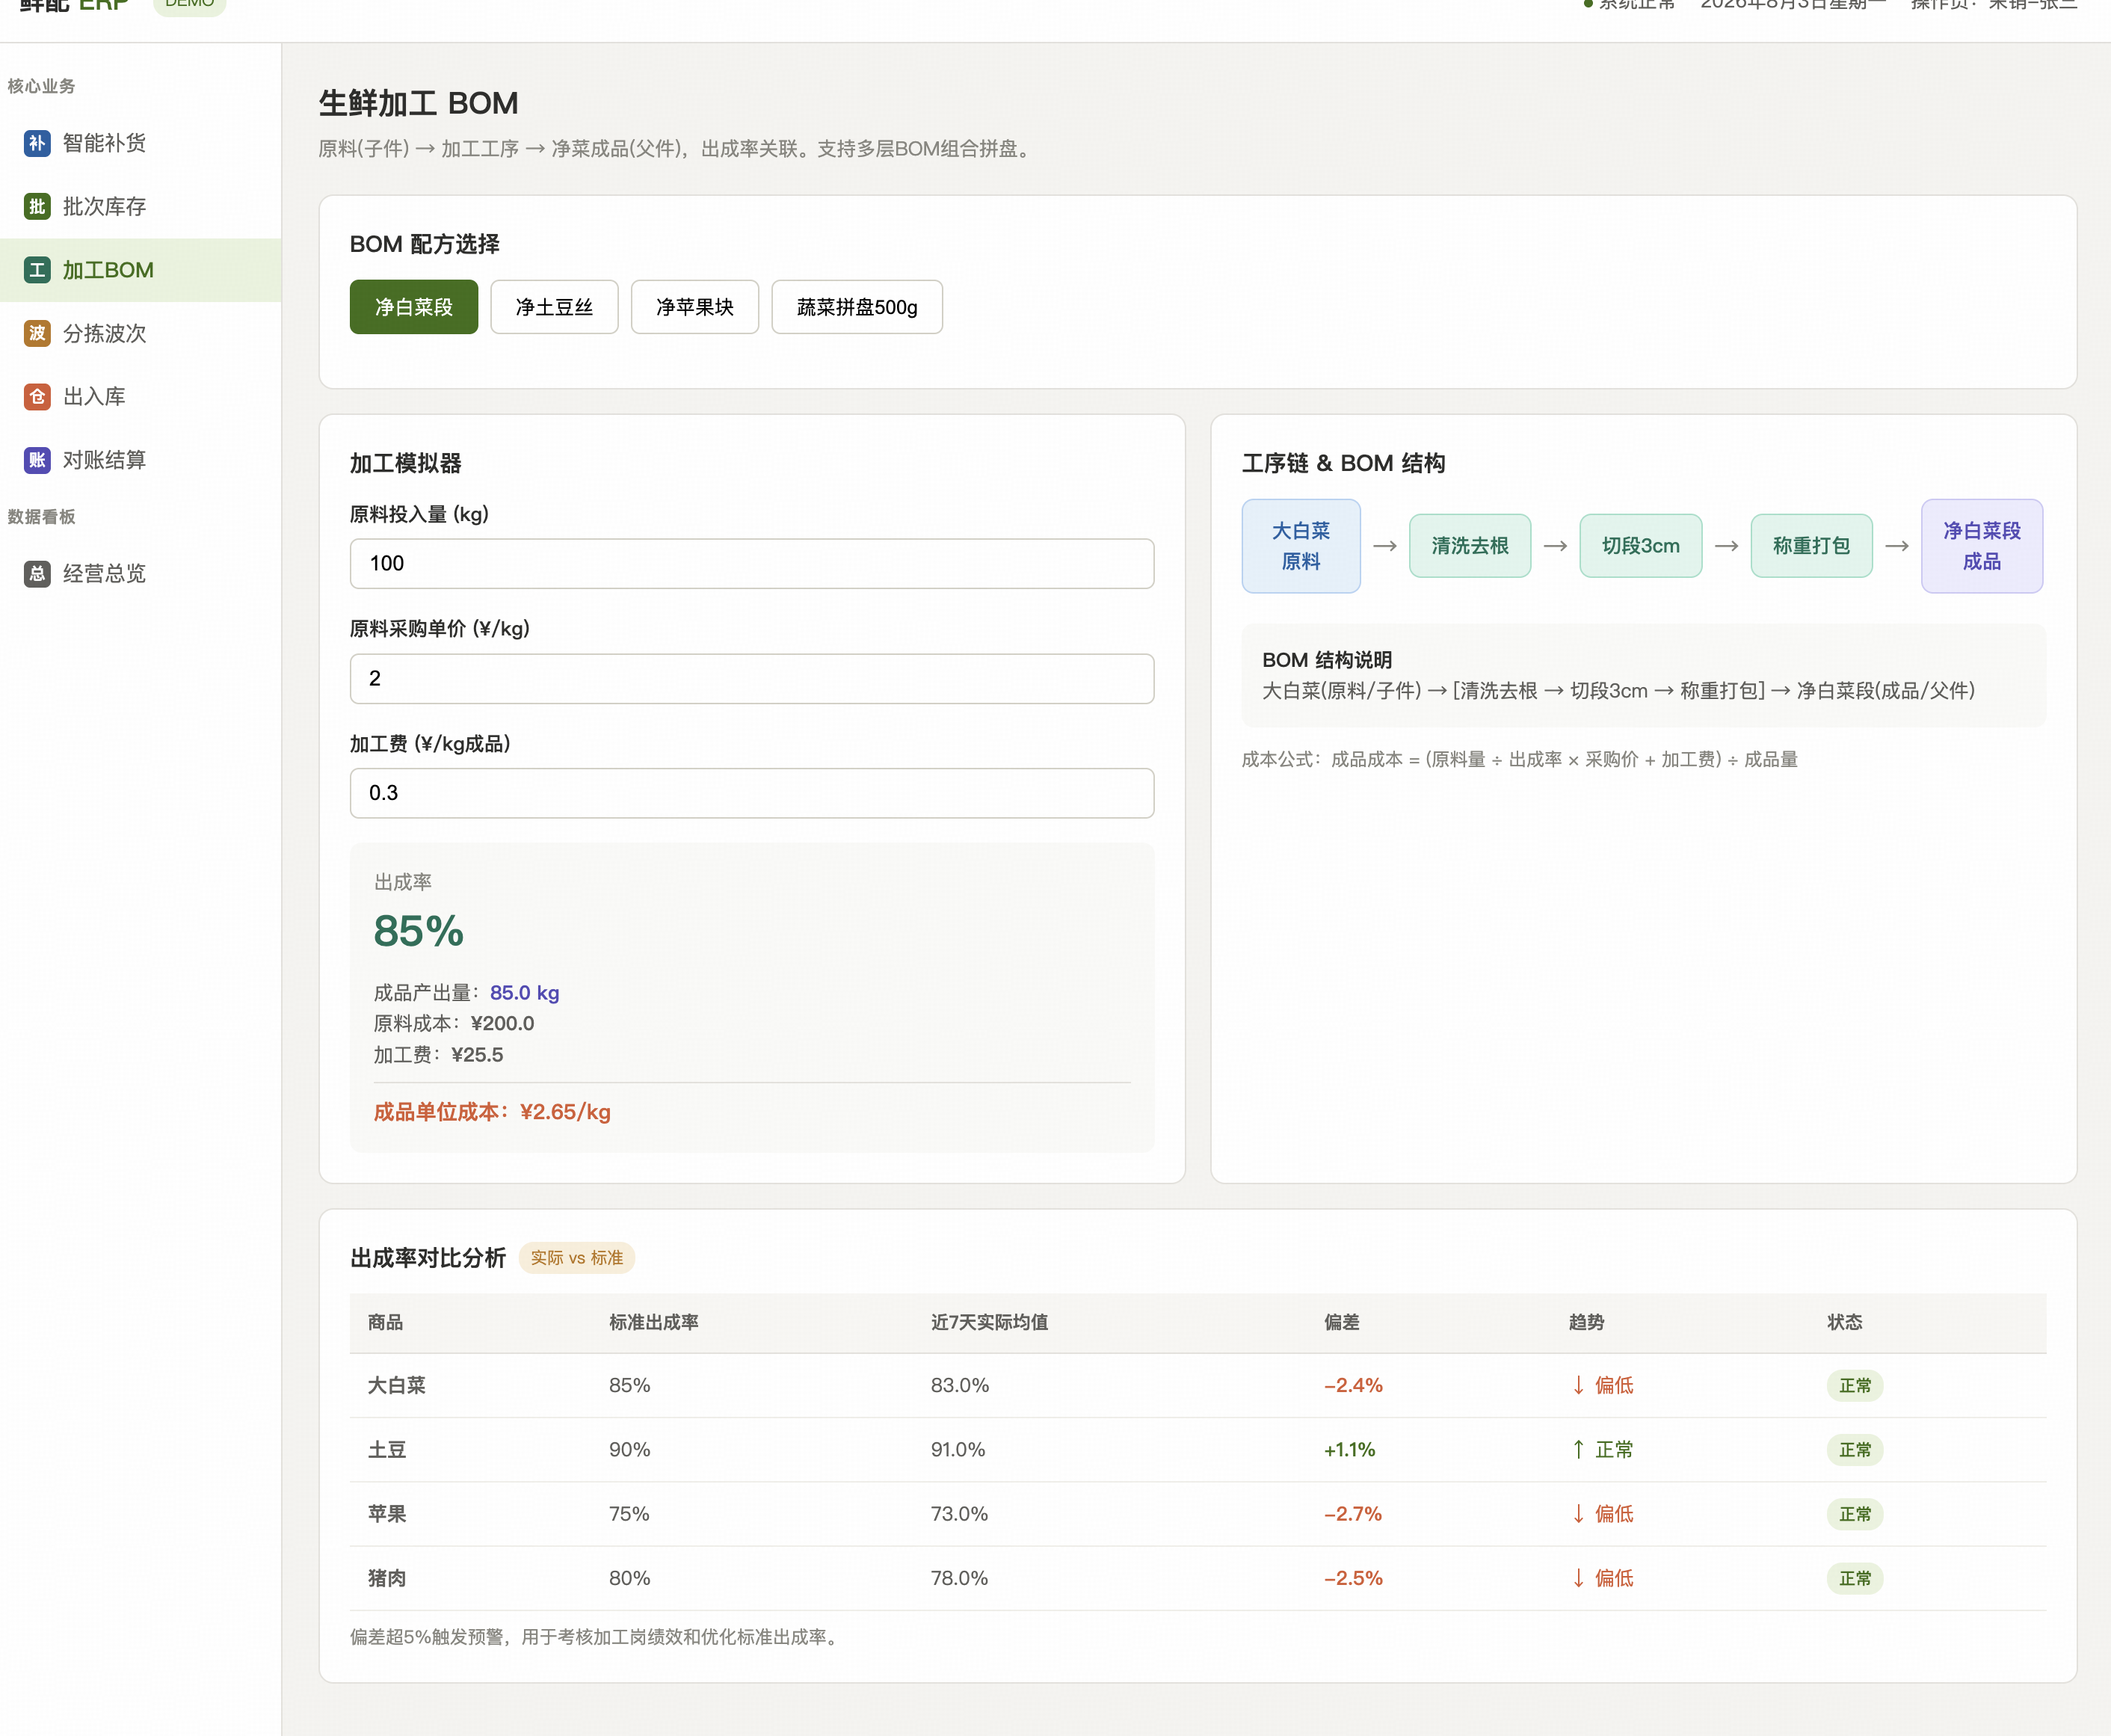Image resolution: width=2111 pixels, height=1736 pixels.
Task: Click 净白菜段成品 node
Action: pos(1982,546)
